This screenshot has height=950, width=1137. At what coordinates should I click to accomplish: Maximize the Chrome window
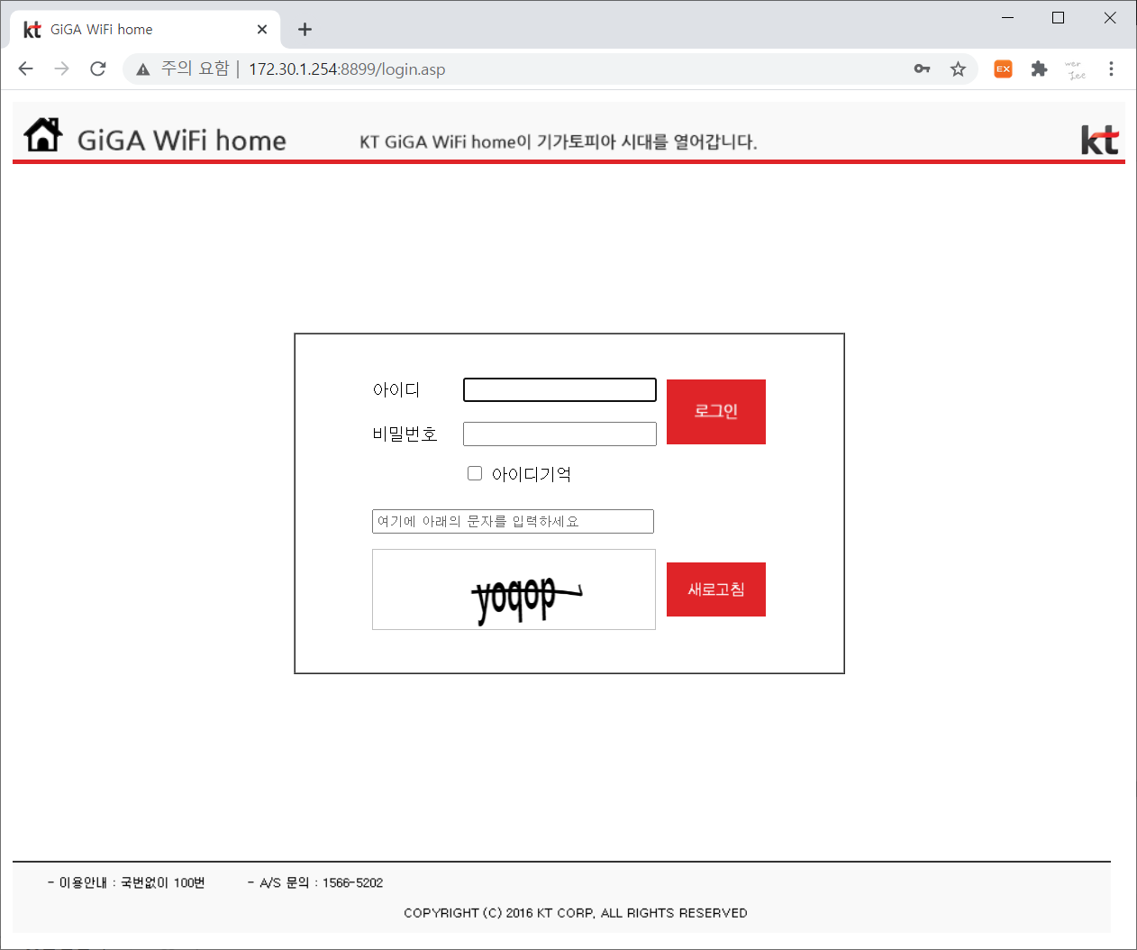click(1059, 18)
